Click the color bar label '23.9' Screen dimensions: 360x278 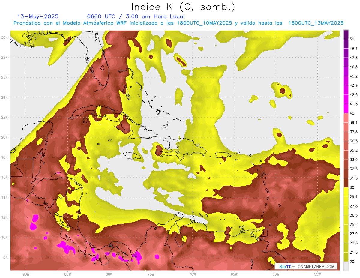[x=354, y=234]
